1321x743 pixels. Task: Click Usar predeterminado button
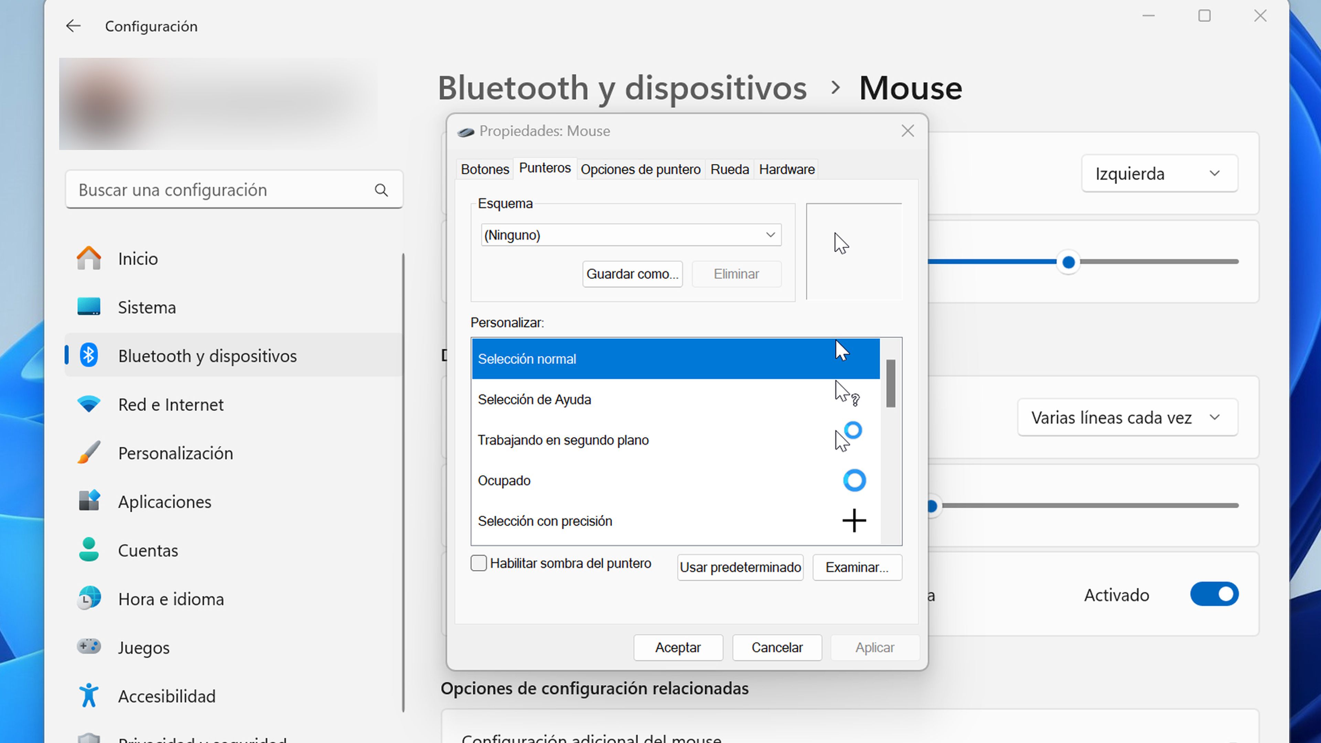point(740,567)
